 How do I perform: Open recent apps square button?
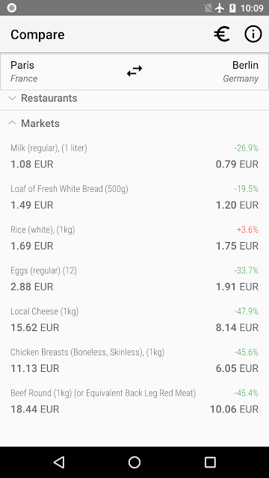210,462
